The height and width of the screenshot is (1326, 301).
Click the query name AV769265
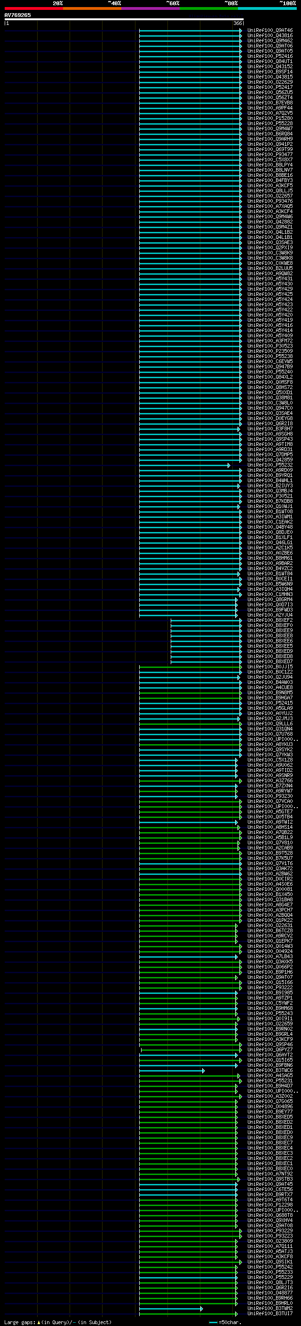[x=17, y=15]
